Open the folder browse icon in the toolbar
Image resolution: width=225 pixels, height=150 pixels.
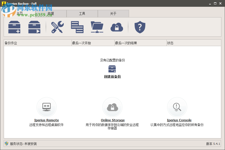coord(97,27)
